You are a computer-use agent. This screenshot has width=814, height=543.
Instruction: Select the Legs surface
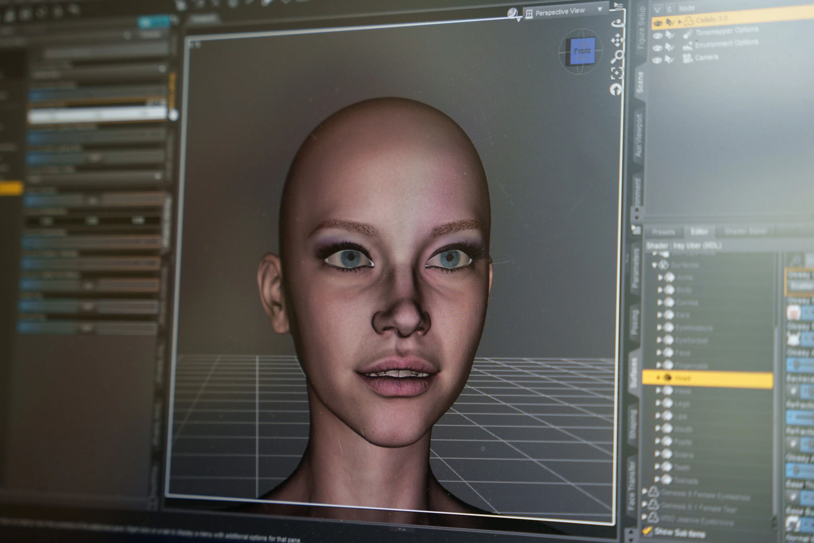click(x=682, y=404)
